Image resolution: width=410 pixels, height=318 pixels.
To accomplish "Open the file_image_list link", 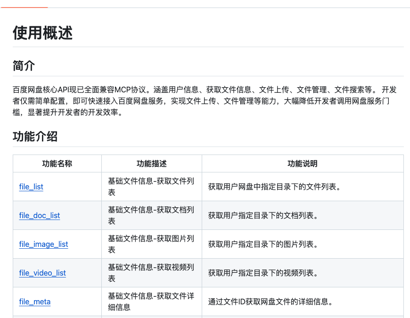I will pyautogui.click(x=43, y=245).
